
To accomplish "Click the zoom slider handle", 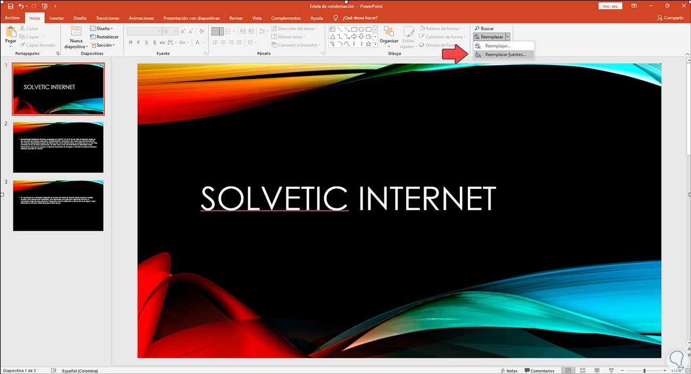I will pyautogui.click(x=644, y=370).
